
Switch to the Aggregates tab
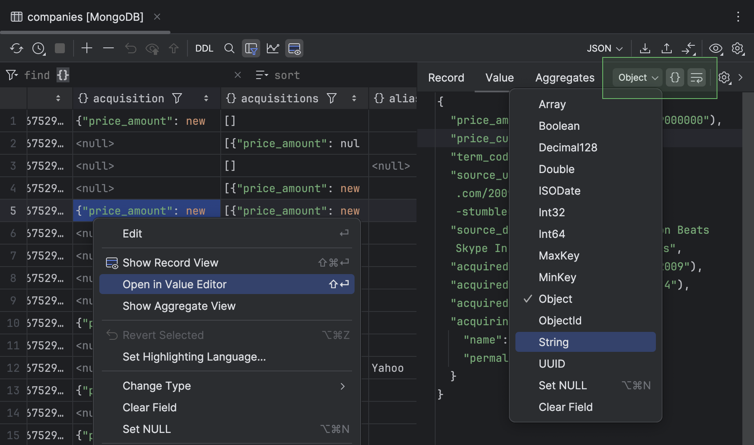tap(564, 77)
